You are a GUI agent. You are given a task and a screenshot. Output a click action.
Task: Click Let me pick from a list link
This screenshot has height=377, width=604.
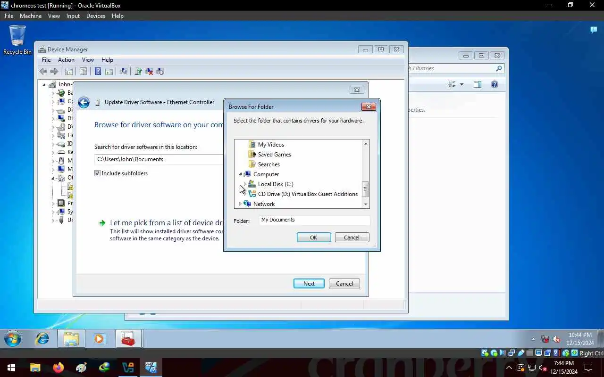click(167, 222)
